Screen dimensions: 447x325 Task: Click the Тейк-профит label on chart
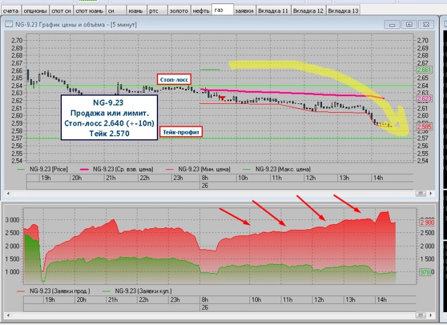tap(180, 132)
